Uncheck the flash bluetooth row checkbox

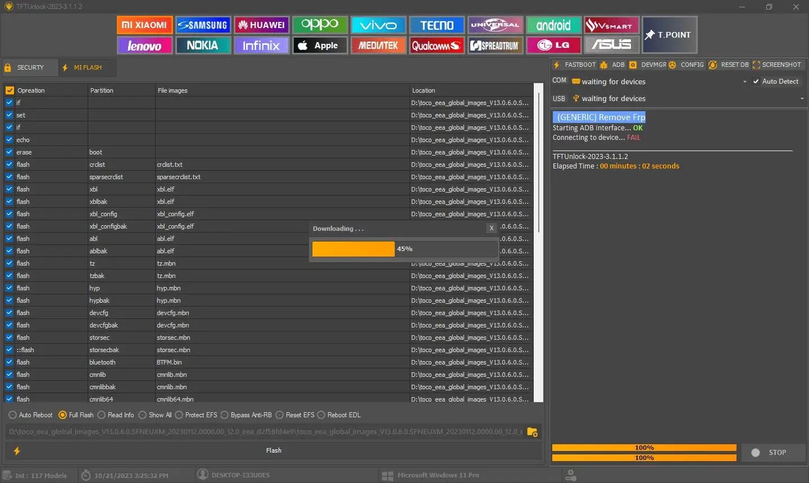click(9, 362)
